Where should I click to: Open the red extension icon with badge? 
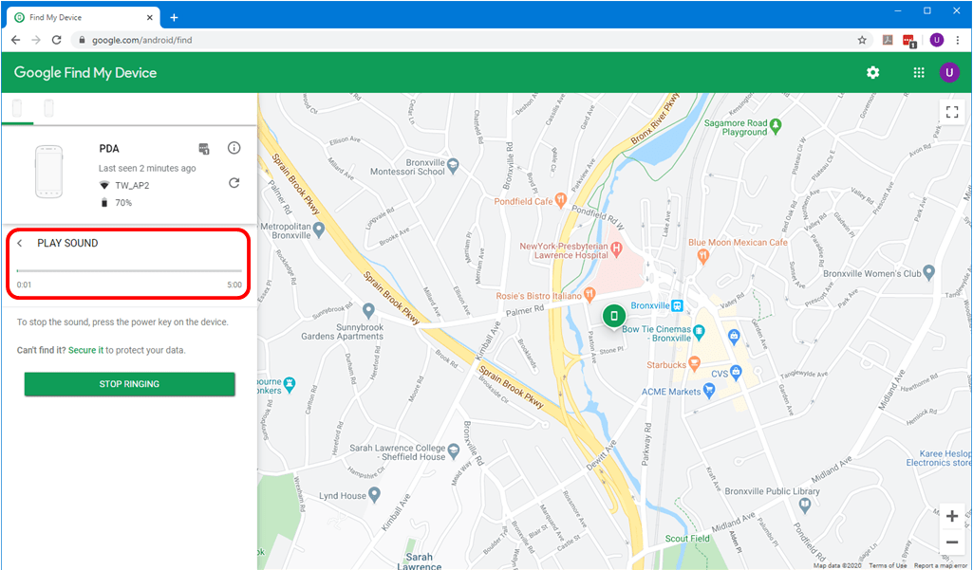909,41
